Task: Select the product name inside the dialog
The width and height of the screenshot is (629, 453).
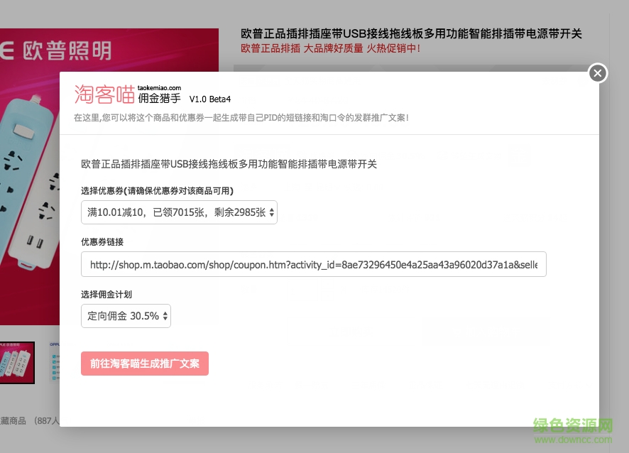Action: pos(229,164)
